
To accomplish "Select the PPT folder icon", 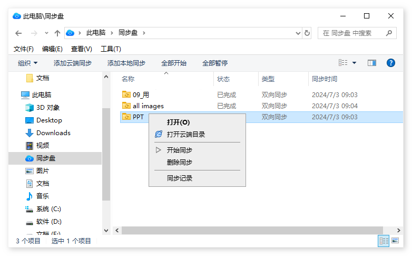I will [126, 117].
